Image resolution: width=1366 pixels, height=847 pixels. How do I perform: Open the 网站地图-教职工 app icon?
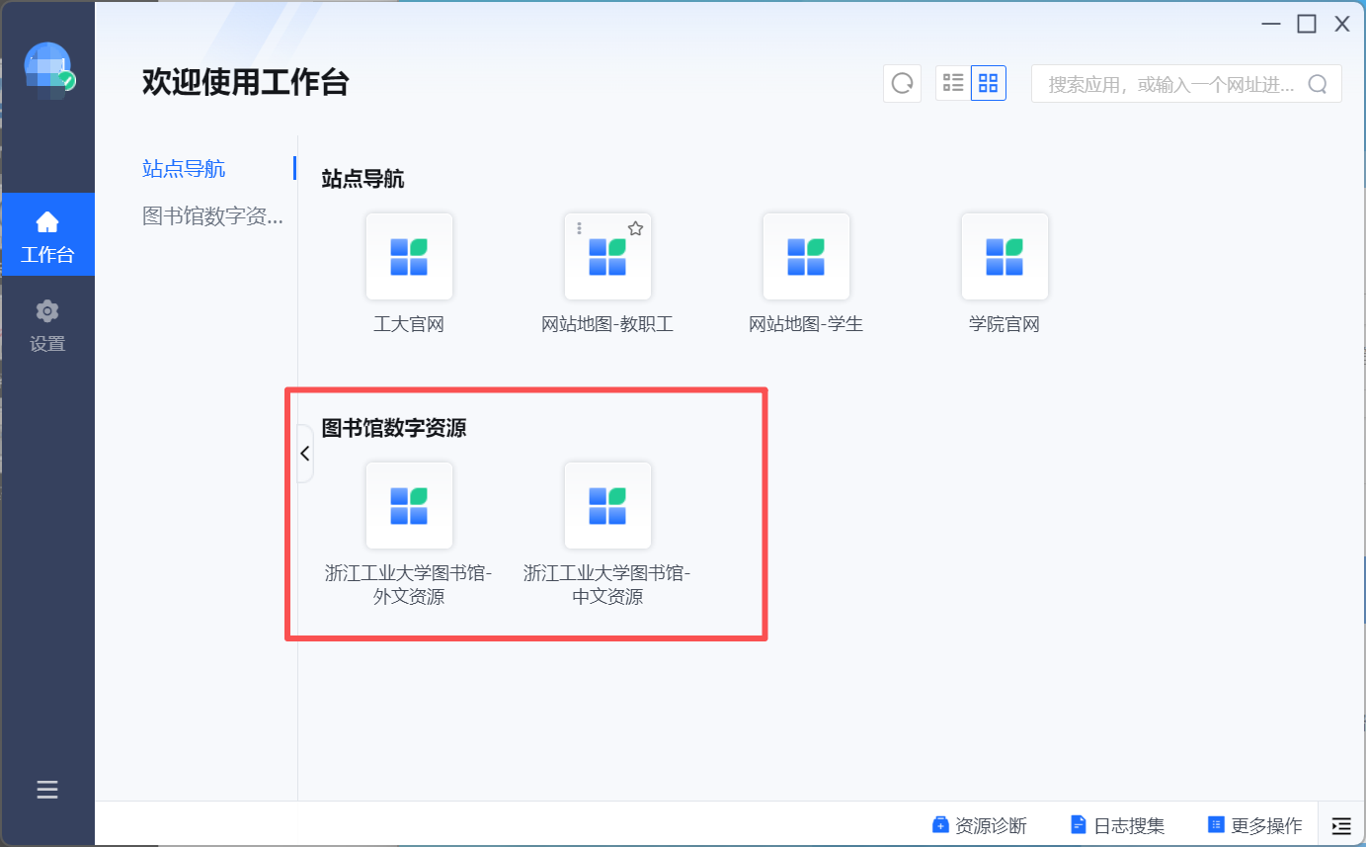[607, 257]
